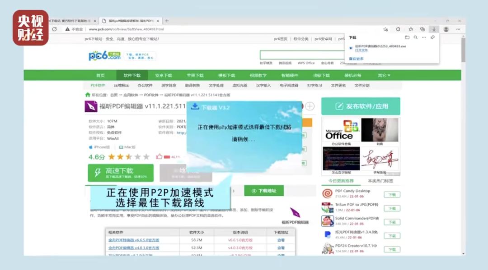Select 安卓下载 in the green navigation bar

(164, 75)
